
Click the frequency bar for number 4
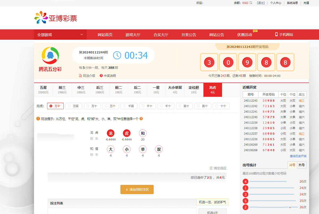coord(268,182)
